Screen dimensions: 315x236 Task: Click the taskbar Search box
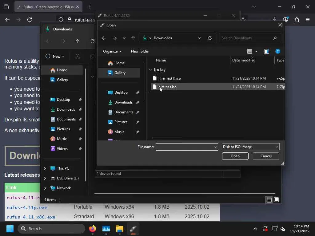[x=51, y=229]
